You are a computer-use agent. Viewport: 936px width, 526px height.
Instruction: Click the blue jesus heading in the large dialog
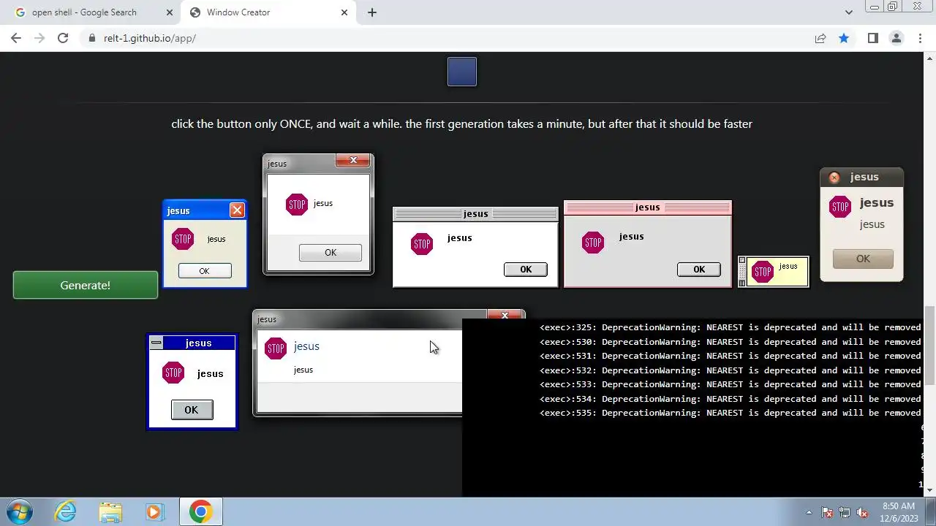[x=306, y=346]
